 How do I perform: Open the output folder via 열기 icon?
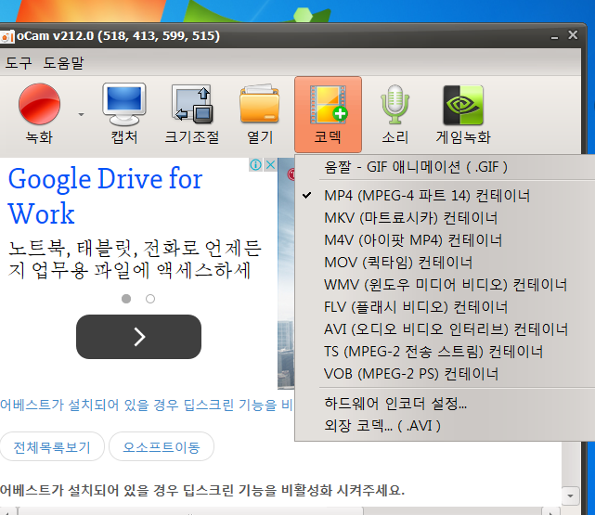(x=260, y=114)
